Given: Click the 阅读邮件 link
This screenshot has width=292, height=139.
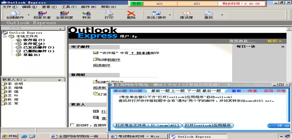Looking at the screenshot, I should [x=102, y=65].
